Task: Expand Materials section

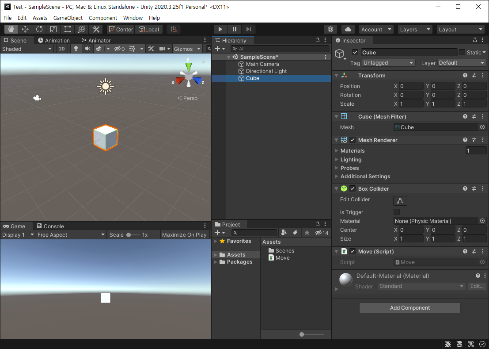Action: coord(337,150)
